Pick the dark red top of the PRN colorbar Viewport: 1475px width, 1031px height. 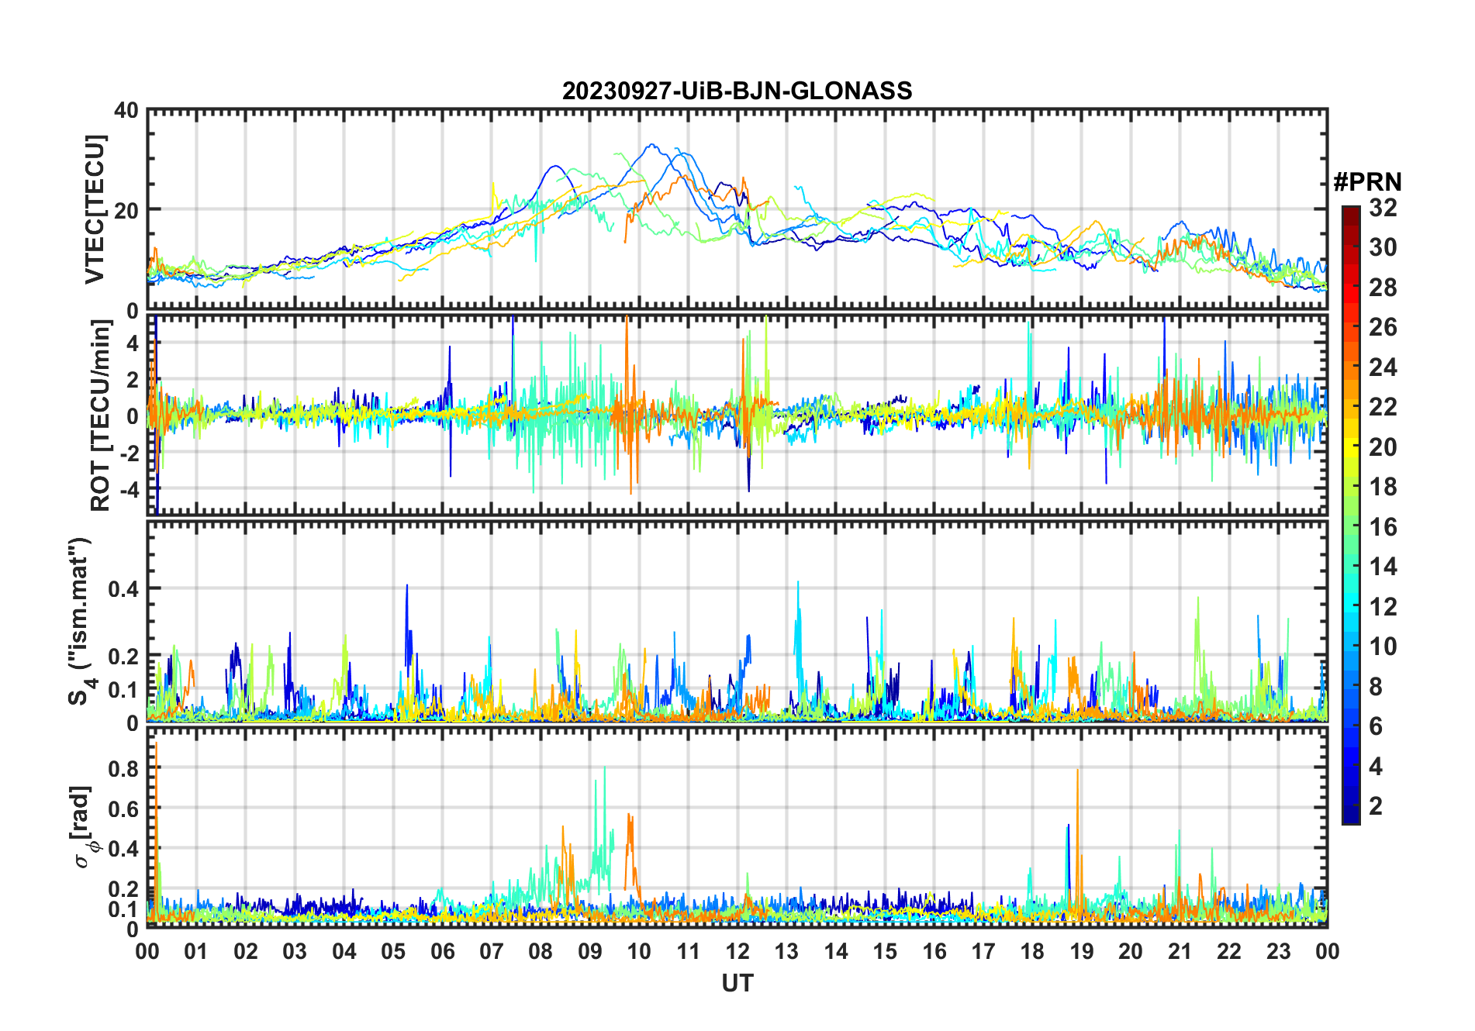coord(1350,212)
